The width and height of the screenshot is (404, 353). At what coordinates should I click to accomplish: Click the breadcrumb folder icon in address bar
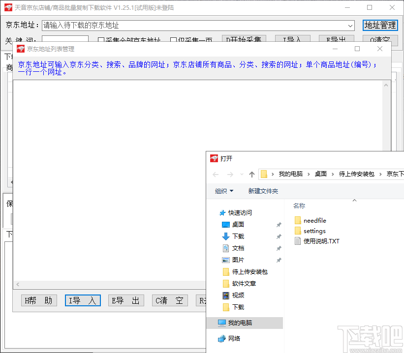pos(264,175)
